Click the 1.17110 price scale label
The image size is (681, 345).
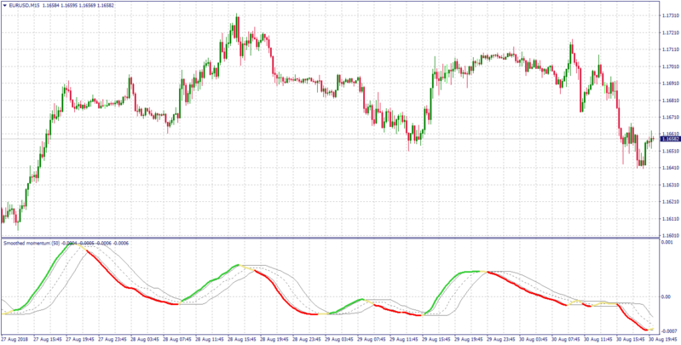671,49
